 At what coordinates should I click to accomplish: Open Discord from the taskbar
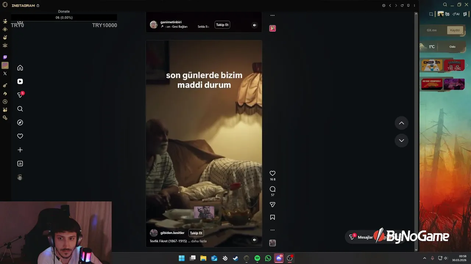[279, 258]
